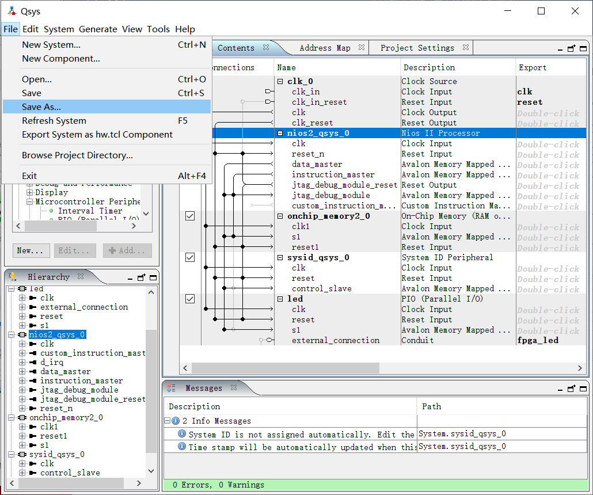Viewport: 593px width, 495px height.
Task: Collapse nios2_qsys_0 in Hierarchy tree
Action: pos(12,334)
